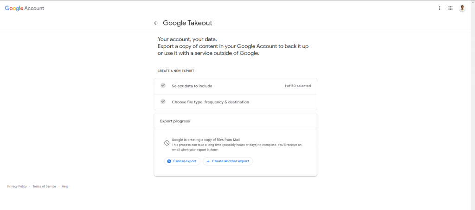Screen dimensions: 475x210
Task: Open the account profile avatar
Action: 462,8
